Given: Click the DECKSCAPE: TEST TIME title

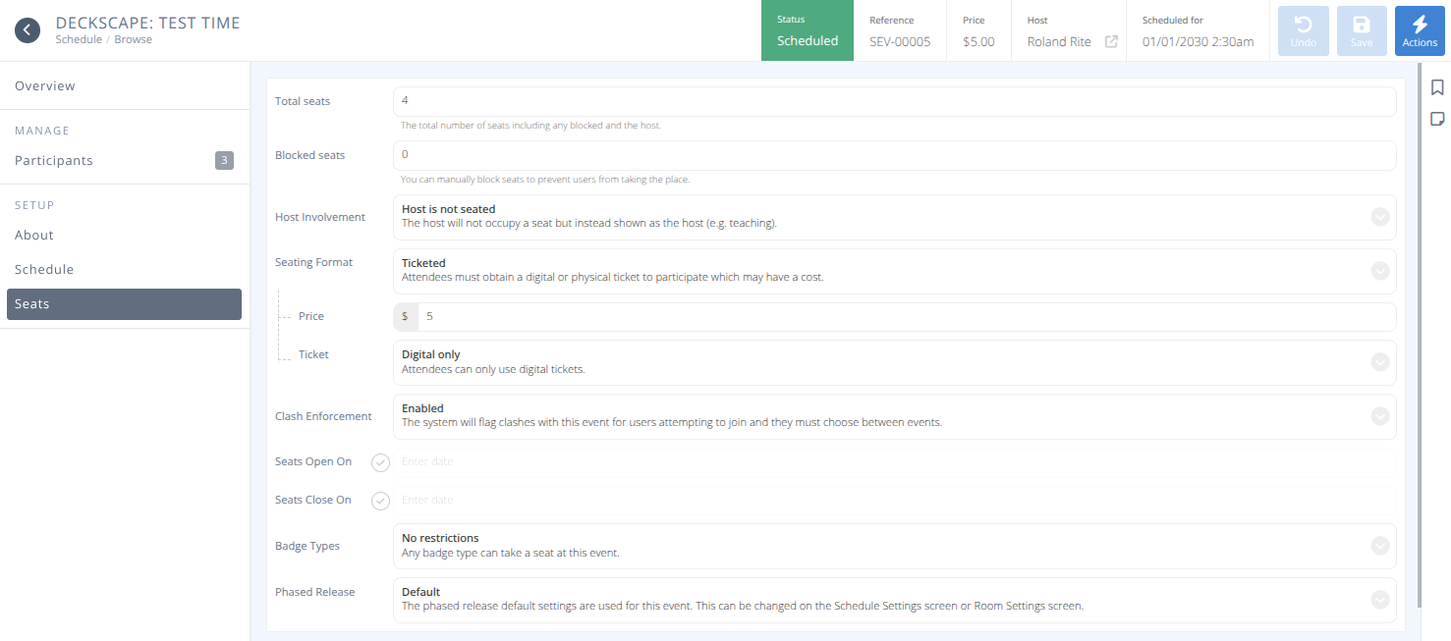Looking at the screenshot, I should coord(147,23).
